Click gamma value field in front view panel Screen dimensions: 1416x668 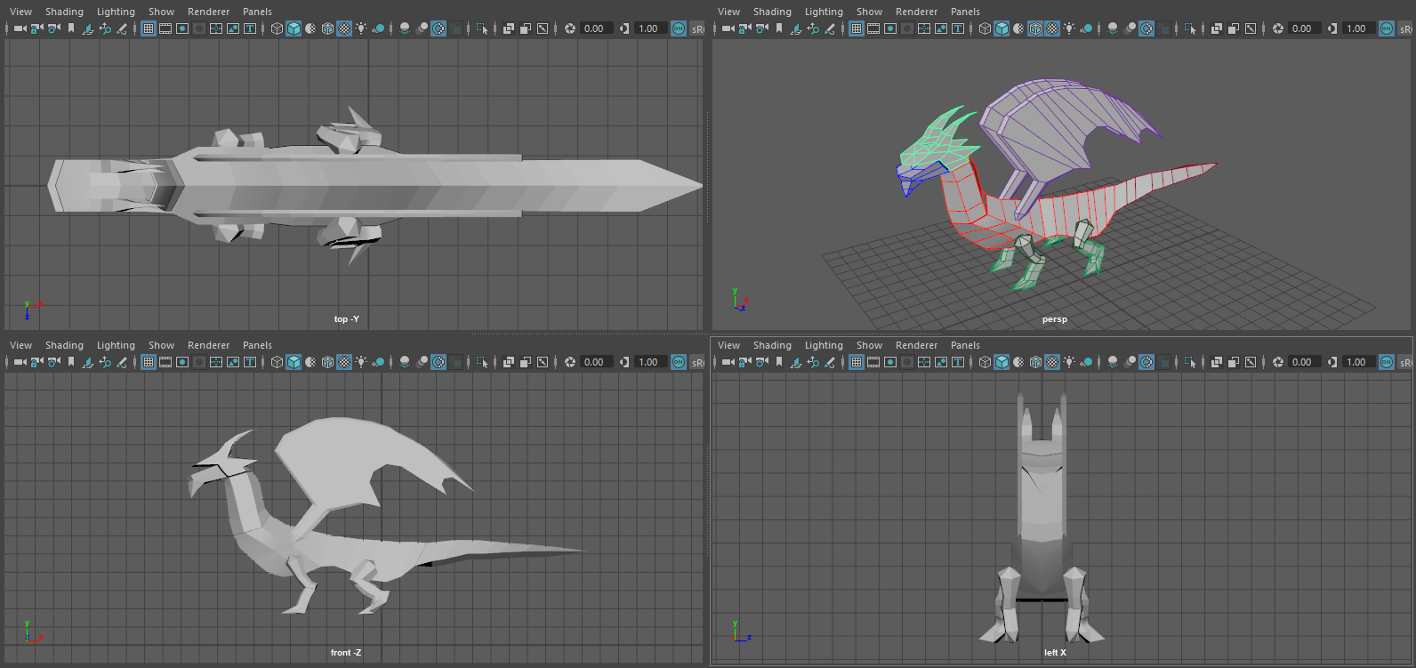pos(648,362)
